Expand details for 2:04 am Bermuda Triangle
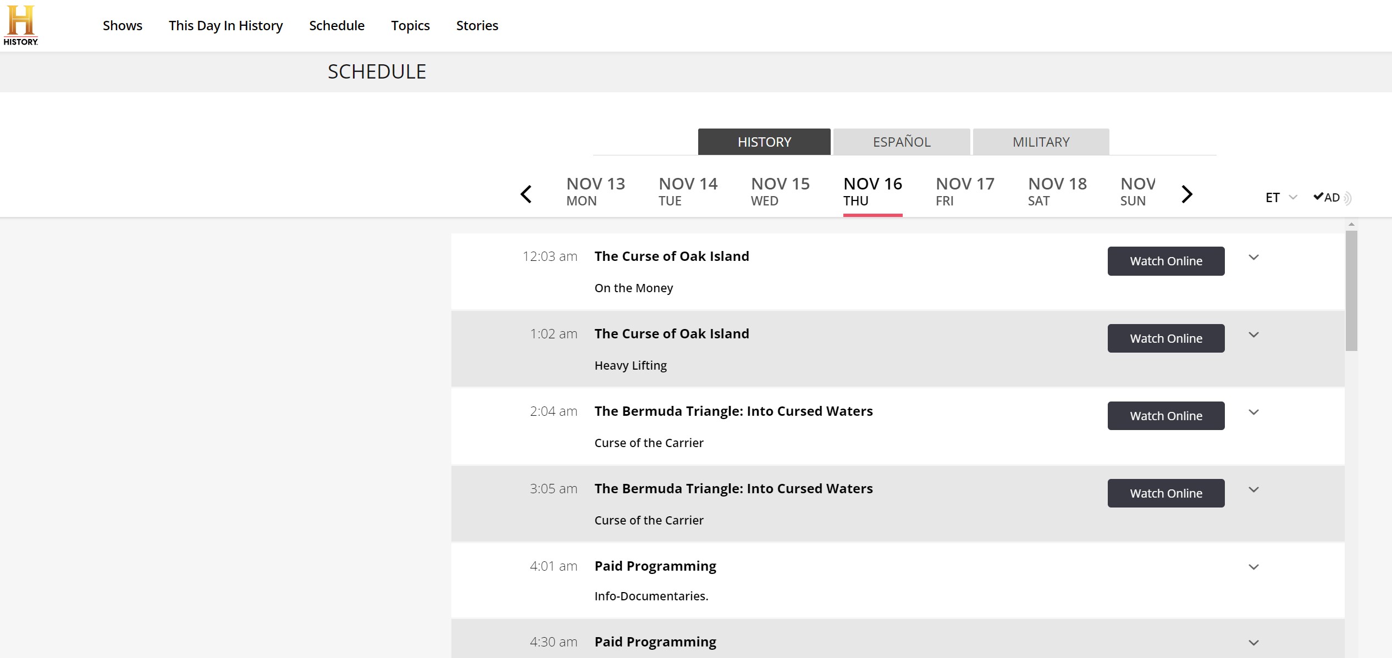Screen dimensions: 1392x658 point(1253,412)
